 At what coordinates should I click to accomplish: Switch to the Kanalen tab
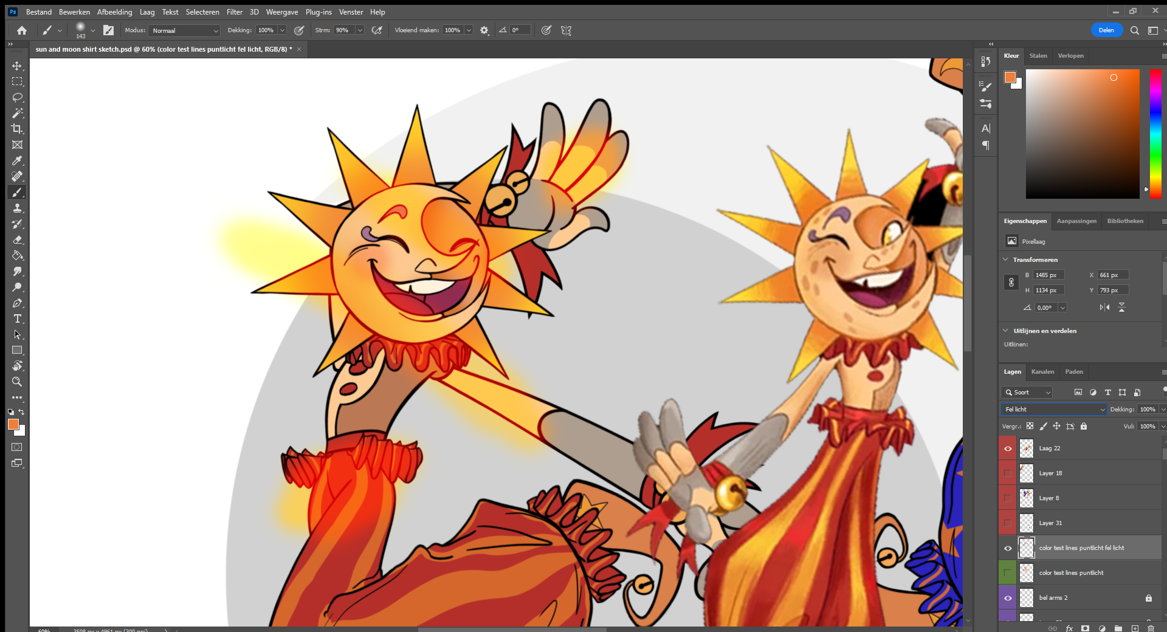(x=1042, y=372)
